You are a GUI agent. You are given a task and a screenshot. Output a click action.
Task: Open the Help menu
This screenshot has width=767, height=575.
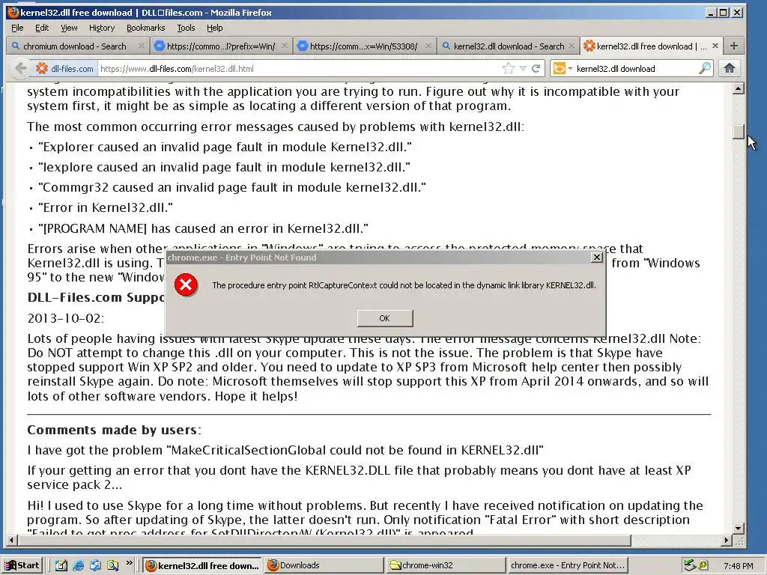coord(215,28)
